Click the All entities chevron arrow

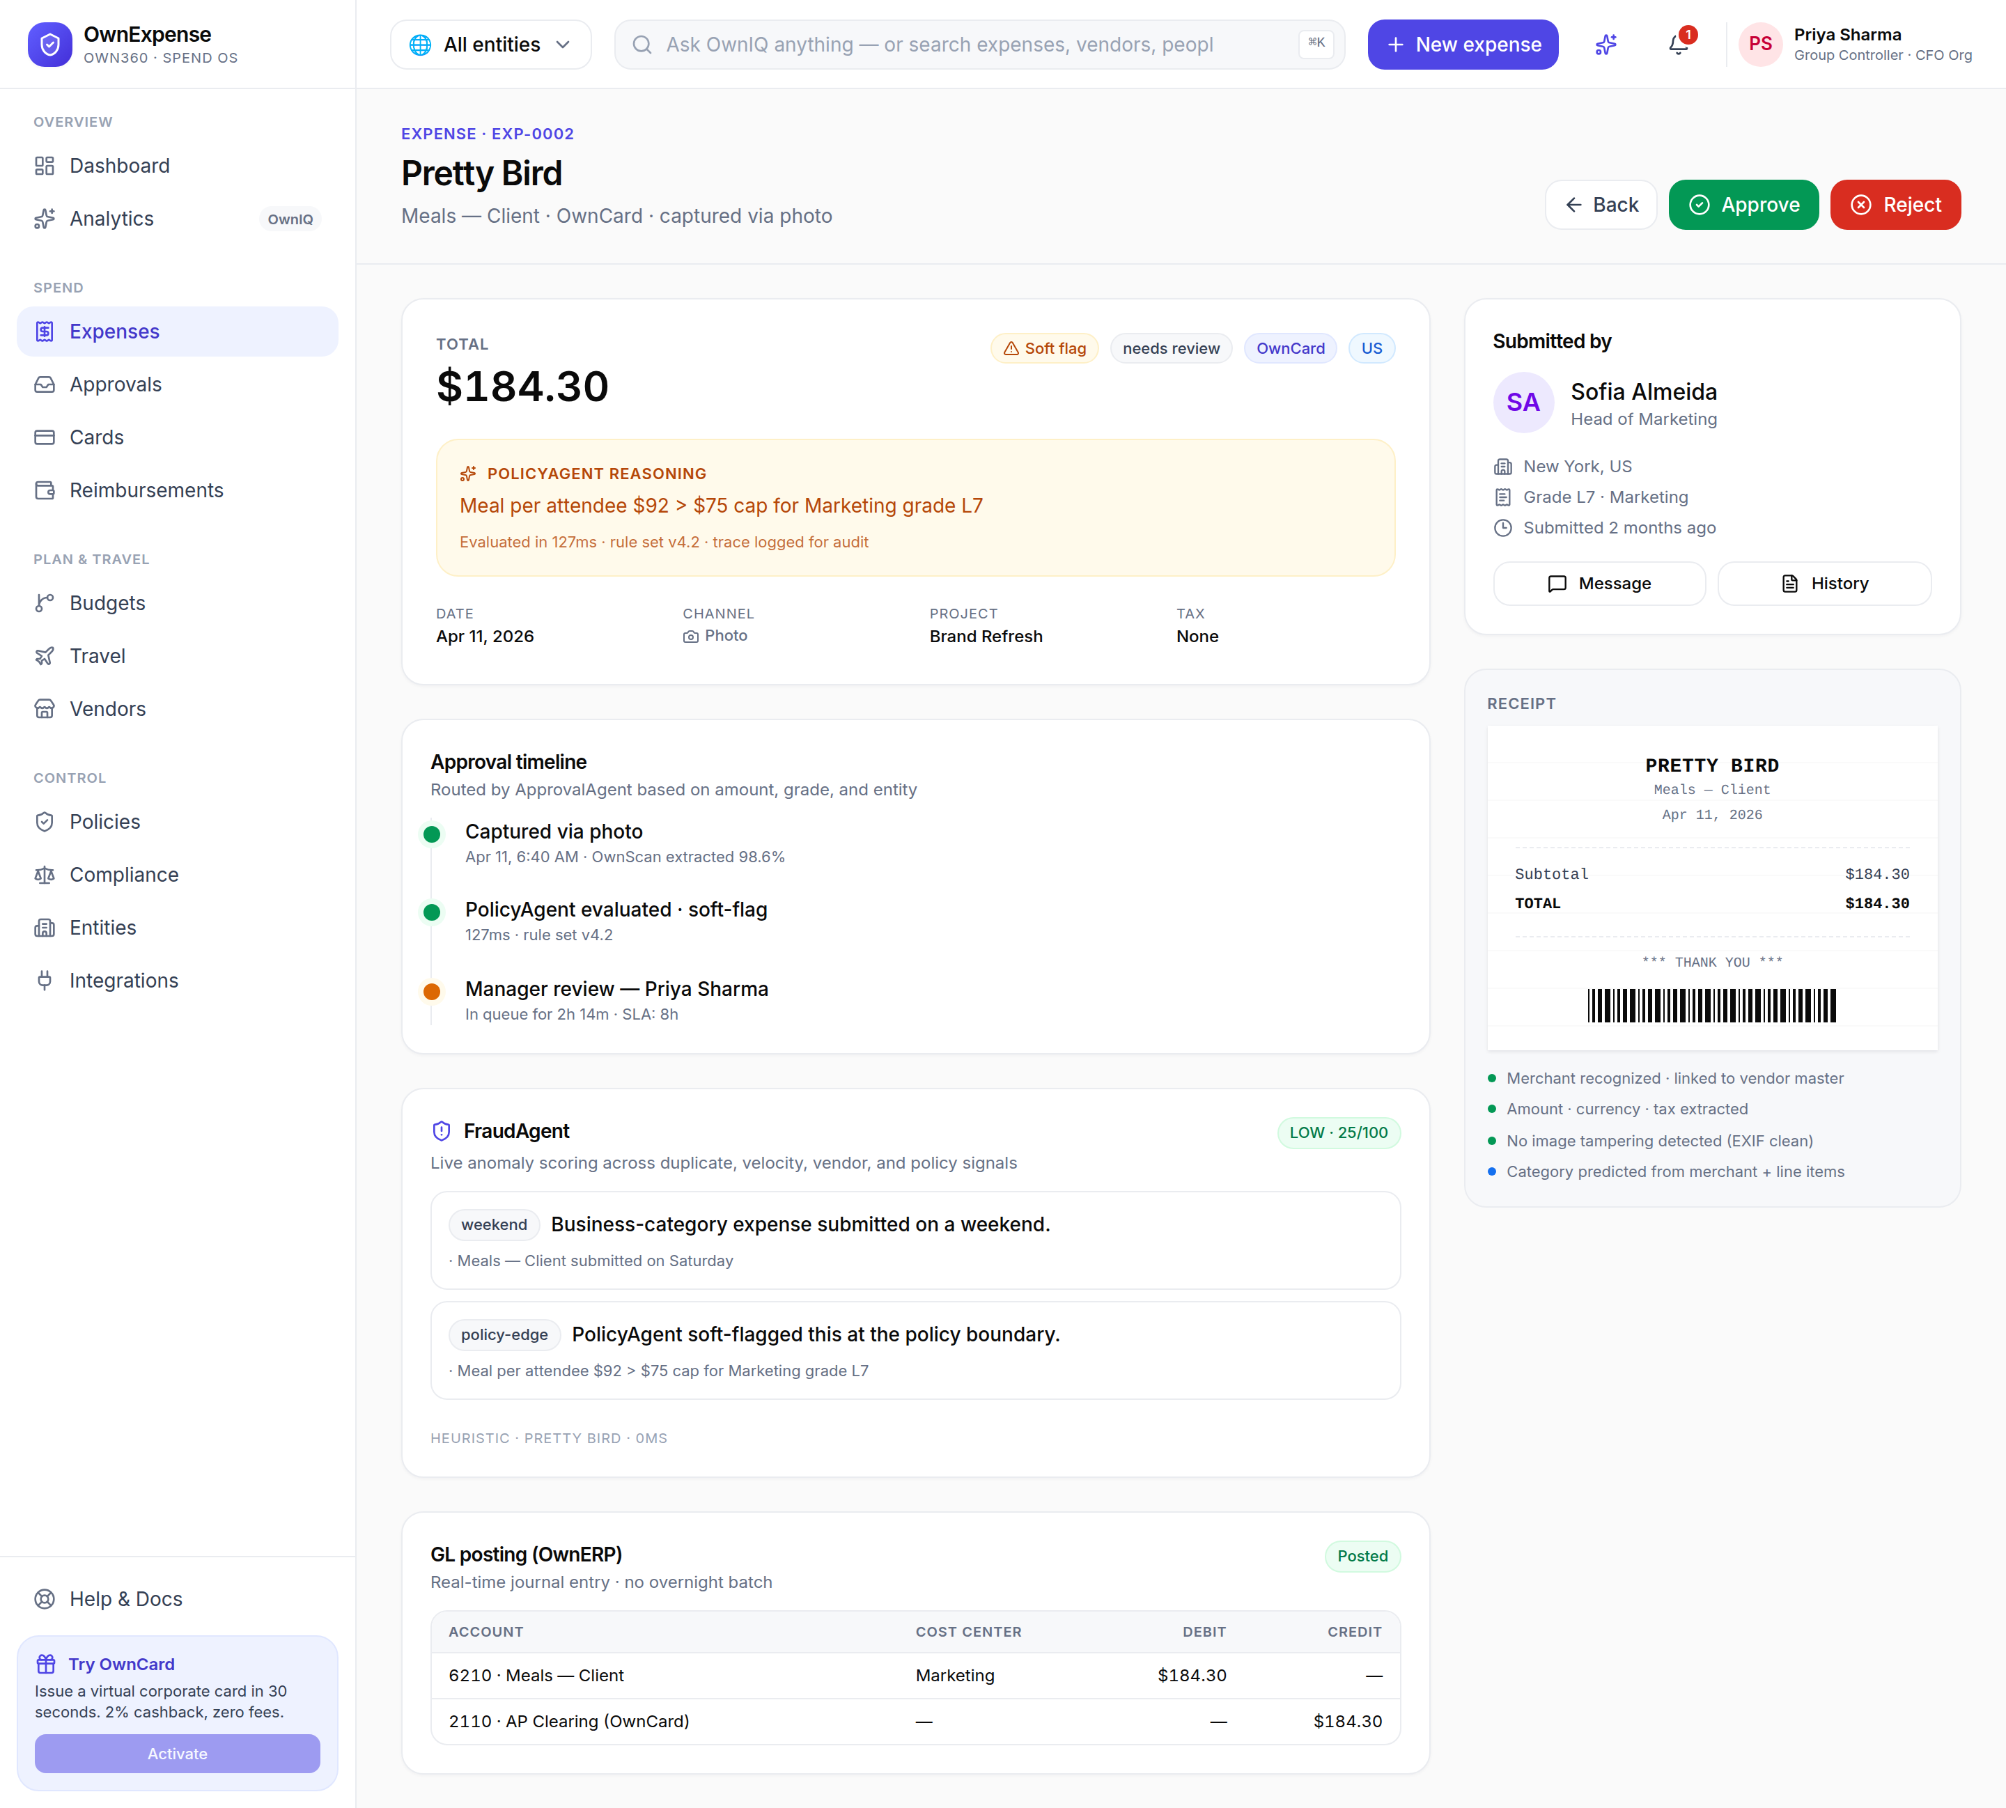pyautogui.click(x=563, y=45)
